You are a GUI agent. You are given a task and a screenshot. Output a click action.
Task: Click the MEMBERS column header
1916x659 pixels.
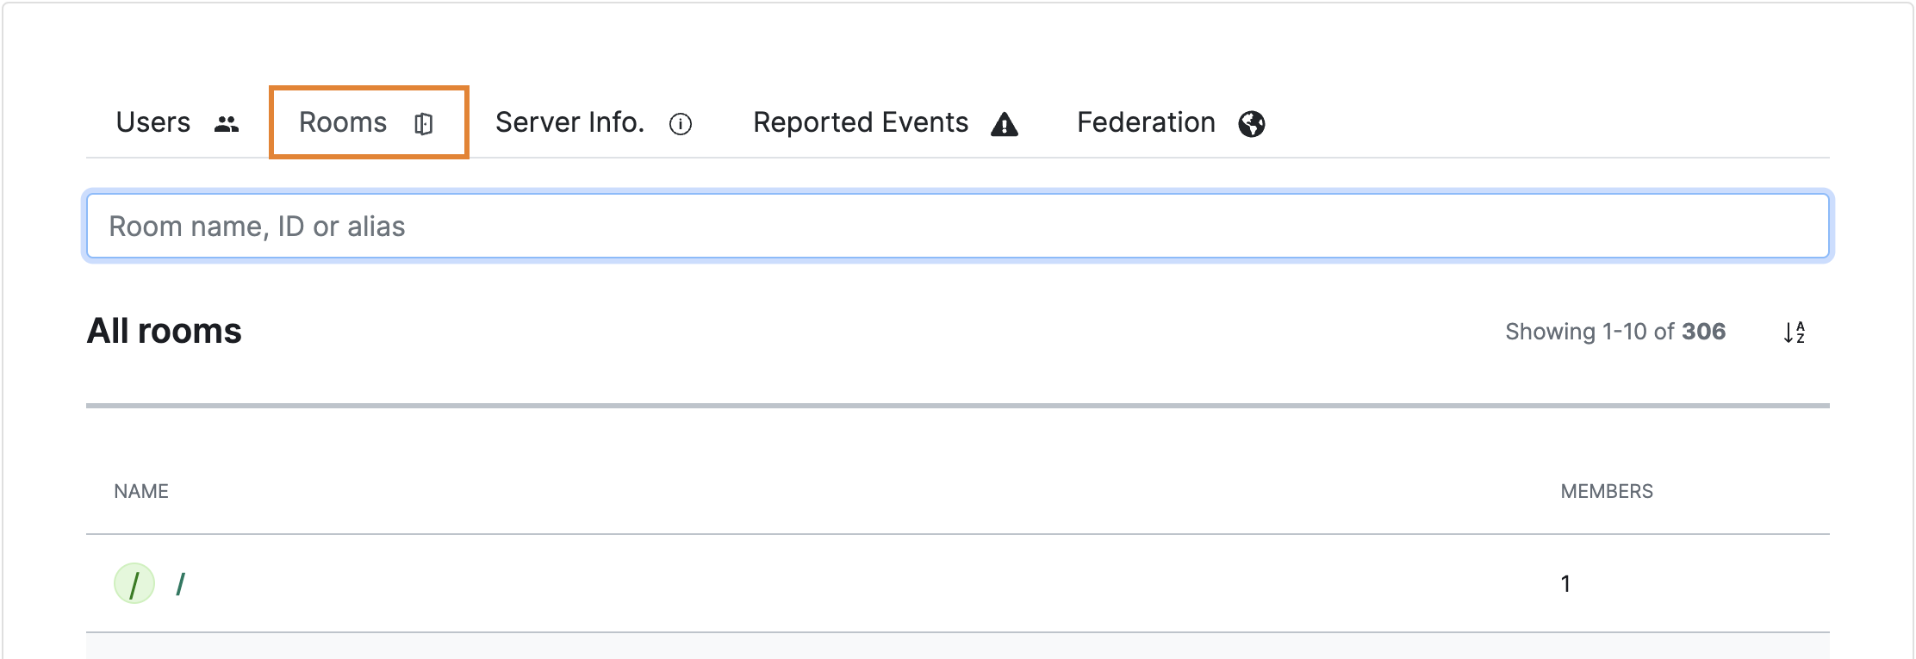[1607, 491]
